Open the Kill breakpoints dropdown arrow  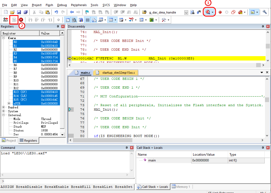[244, 12]
